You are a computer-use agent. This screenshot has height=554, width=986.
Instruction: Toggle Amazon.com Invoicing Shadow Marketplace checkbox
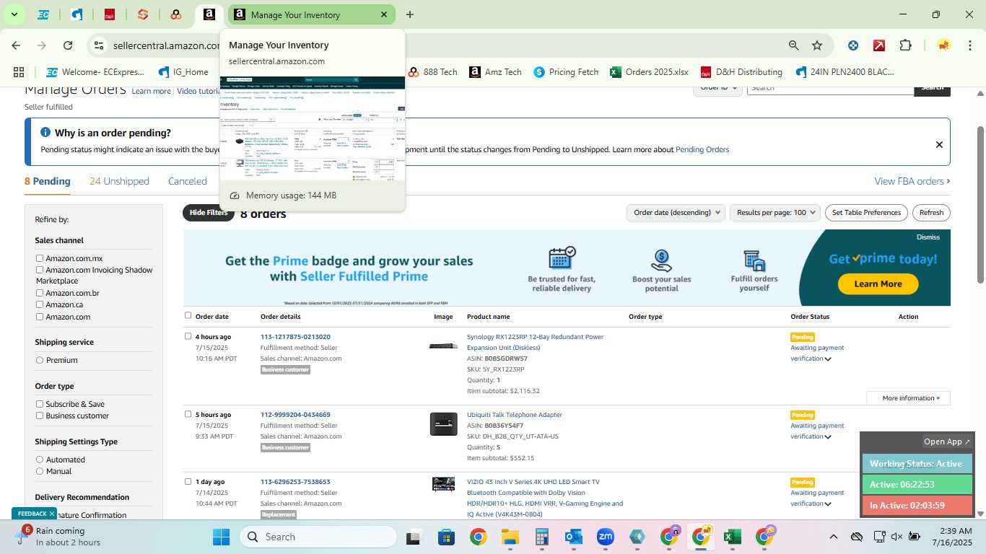click(40, 270)
